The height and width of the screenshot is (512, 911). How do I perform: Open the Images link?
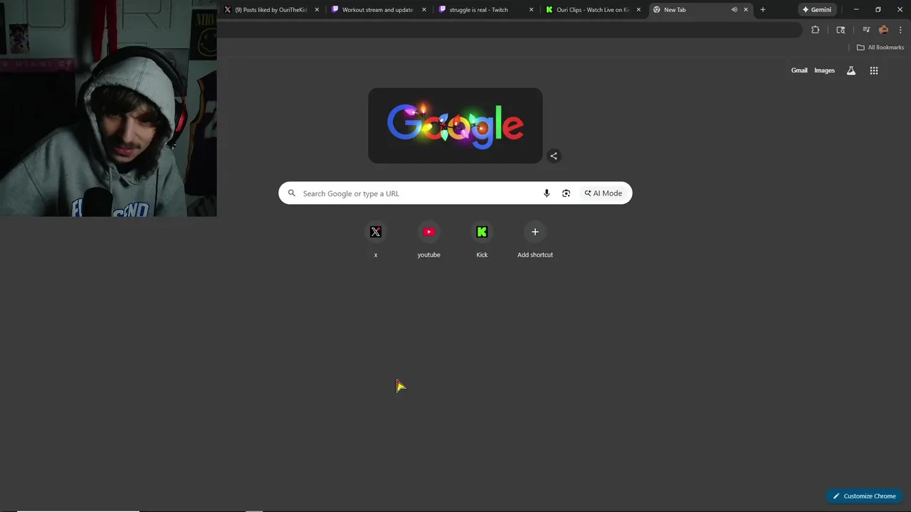[824, 70]
